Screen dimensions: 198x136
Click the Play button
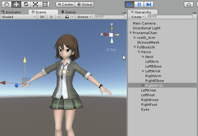(x=130, y=5)
